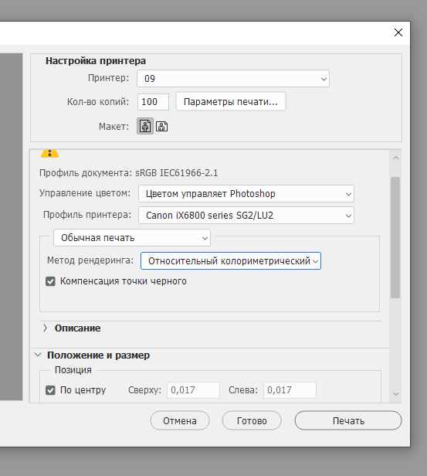Uncheck the По центру checkbox
The width and height of the screenshot is (427, 476).
pos(50,390)
